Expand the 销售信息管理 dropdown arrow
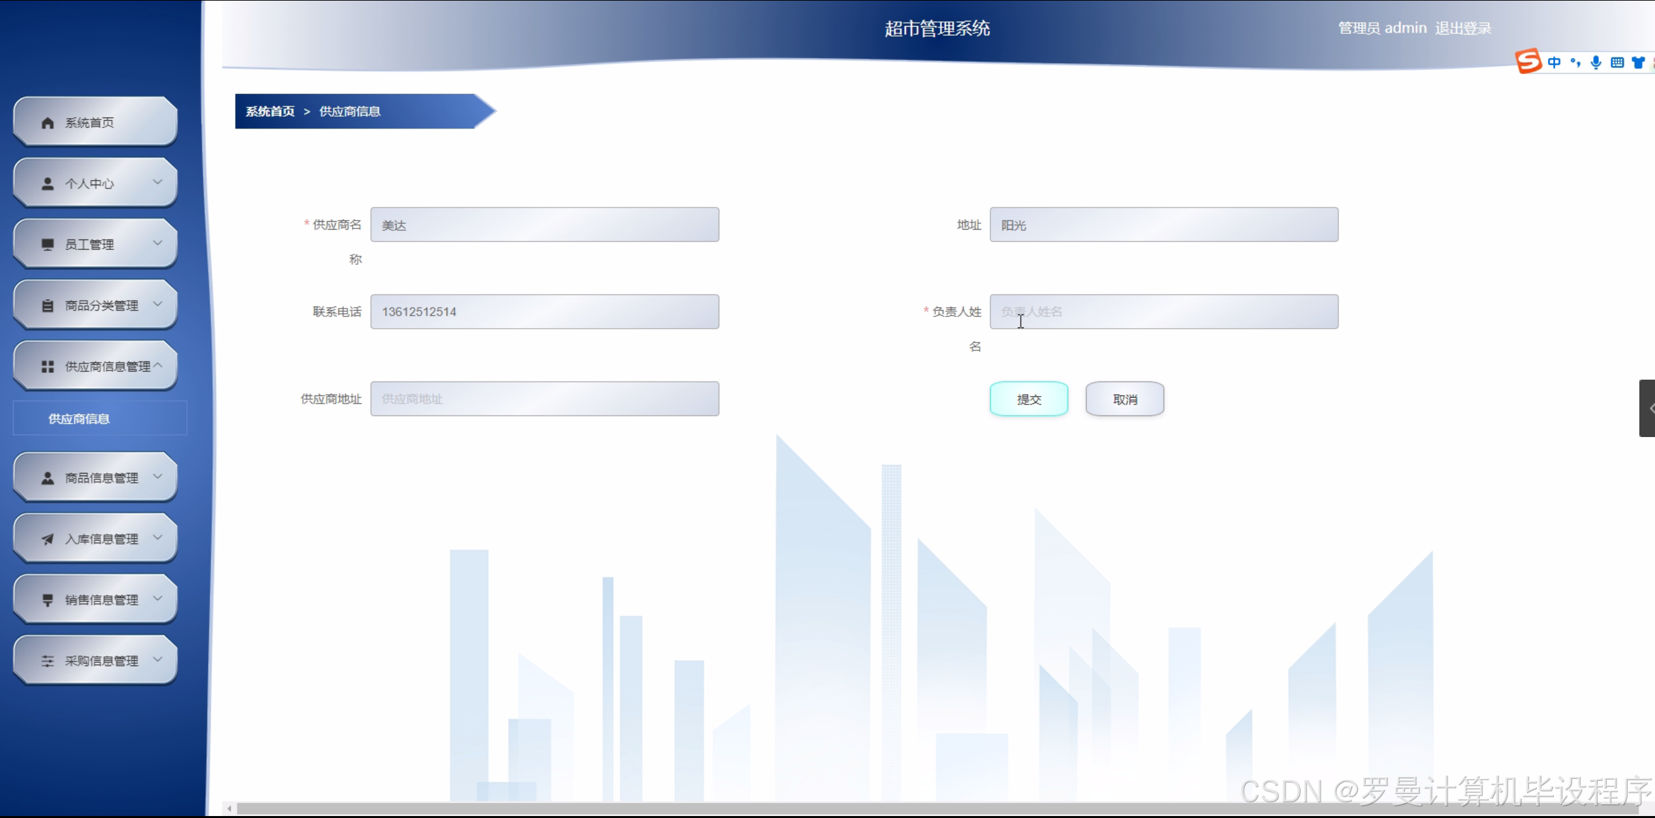The width and height of the screenshot is (1655, 818). point(159,598)
